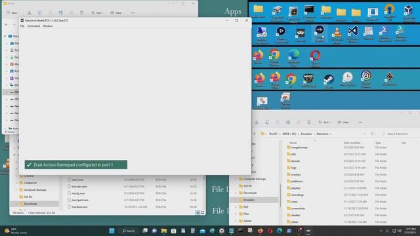This screenshot has width=420, height=236.
Task: Select Ctrl Dir in the lower-left Explorer tree
Action: click(x=28, y=197)
